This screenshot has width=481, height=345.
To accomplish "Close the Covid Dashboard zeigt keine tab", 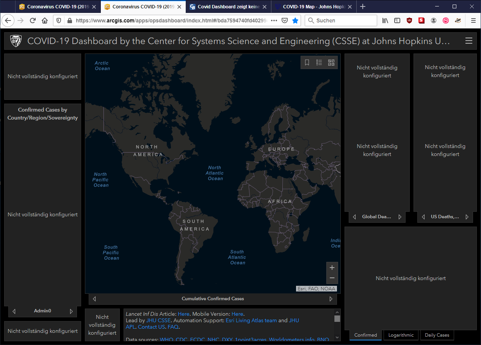I will [x=265, y=6].
